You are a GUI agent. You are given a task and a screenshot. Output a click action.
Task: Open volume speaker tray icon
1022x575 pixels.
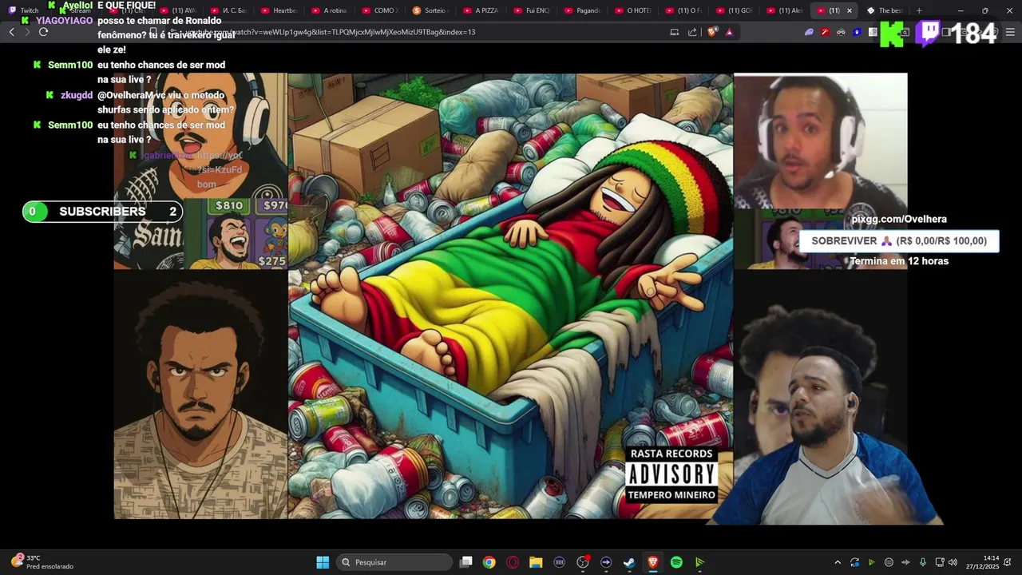click(953, 562)
